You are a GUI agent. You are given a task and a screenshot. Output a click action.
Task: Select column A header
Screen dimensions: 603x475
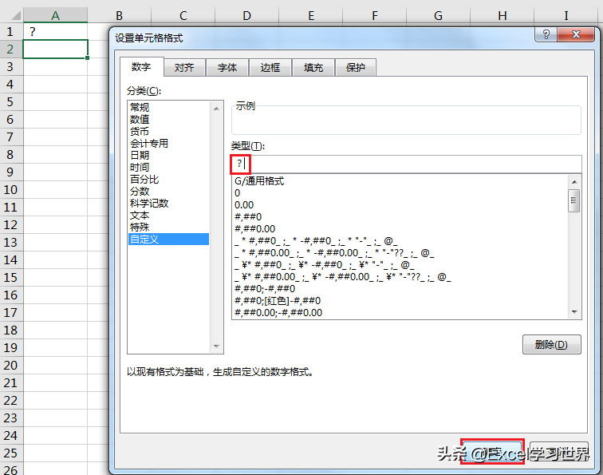(x=55, y=15)
